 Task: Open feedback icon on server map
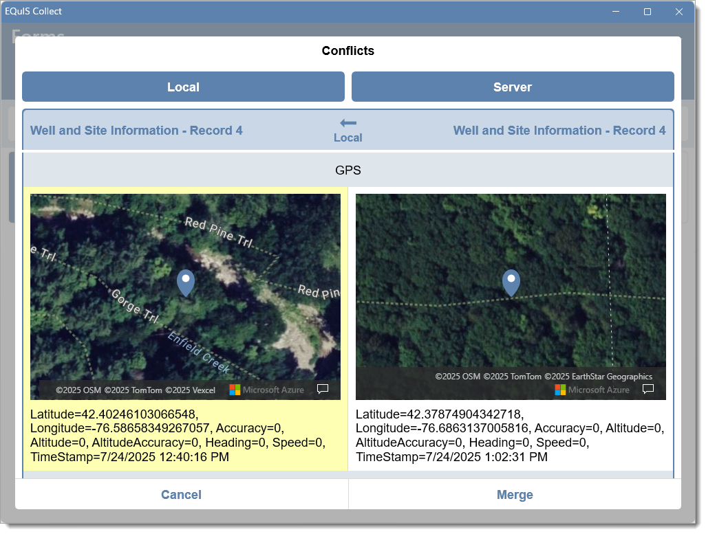click(x=648, y=389)
